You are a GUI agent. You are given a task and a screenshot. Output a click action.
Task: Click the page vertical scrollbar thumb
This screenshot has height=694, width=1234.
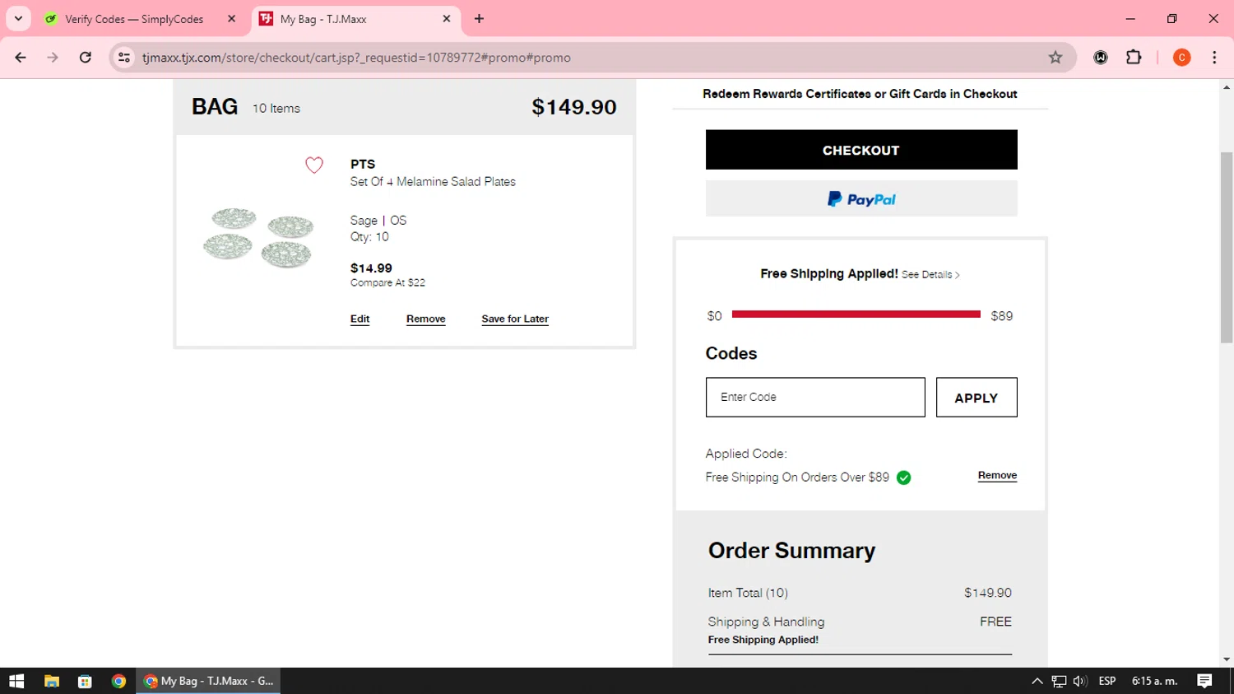pos(1227,247)
